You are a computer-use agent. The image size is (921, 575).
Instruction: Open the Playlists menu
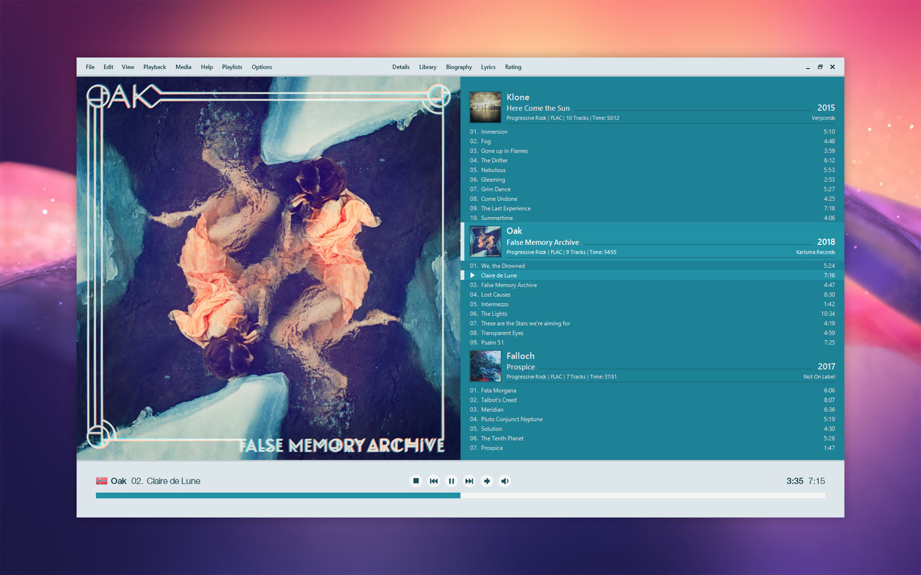coord(232,67)
